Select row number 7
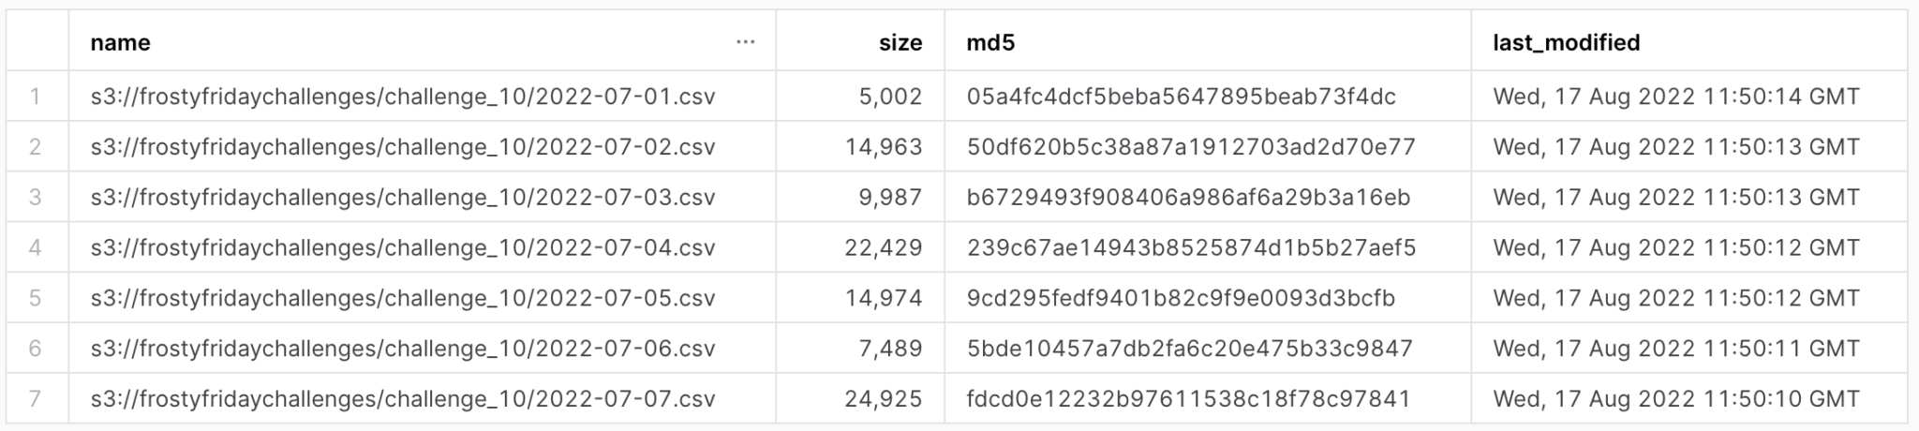1919x431 pixels. [36, 399]
